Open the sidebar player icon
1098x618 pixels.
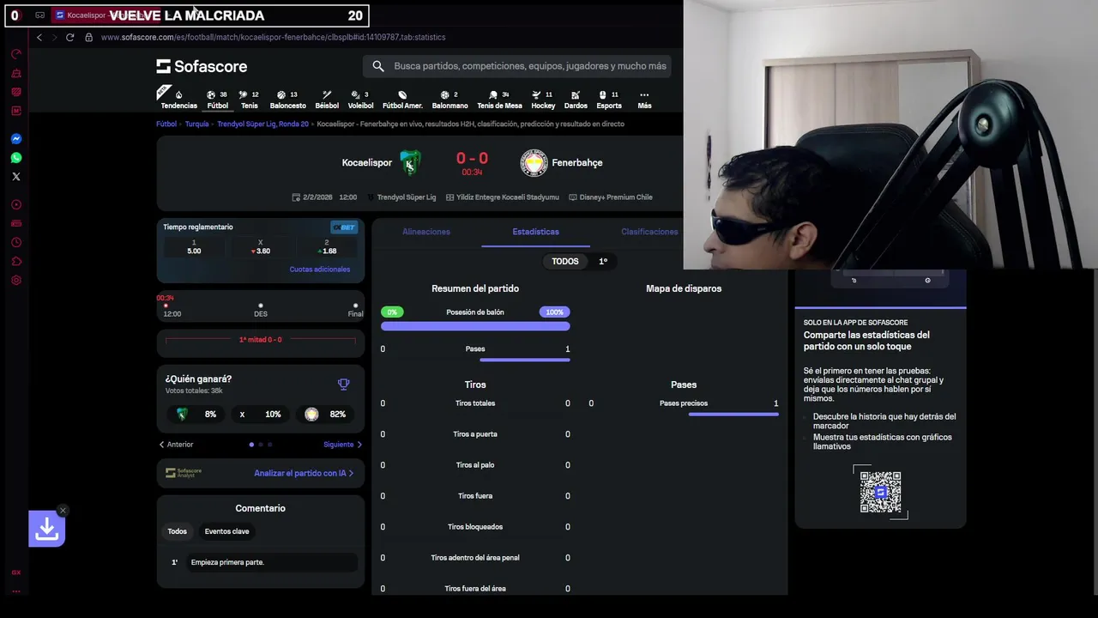point(16,204)
